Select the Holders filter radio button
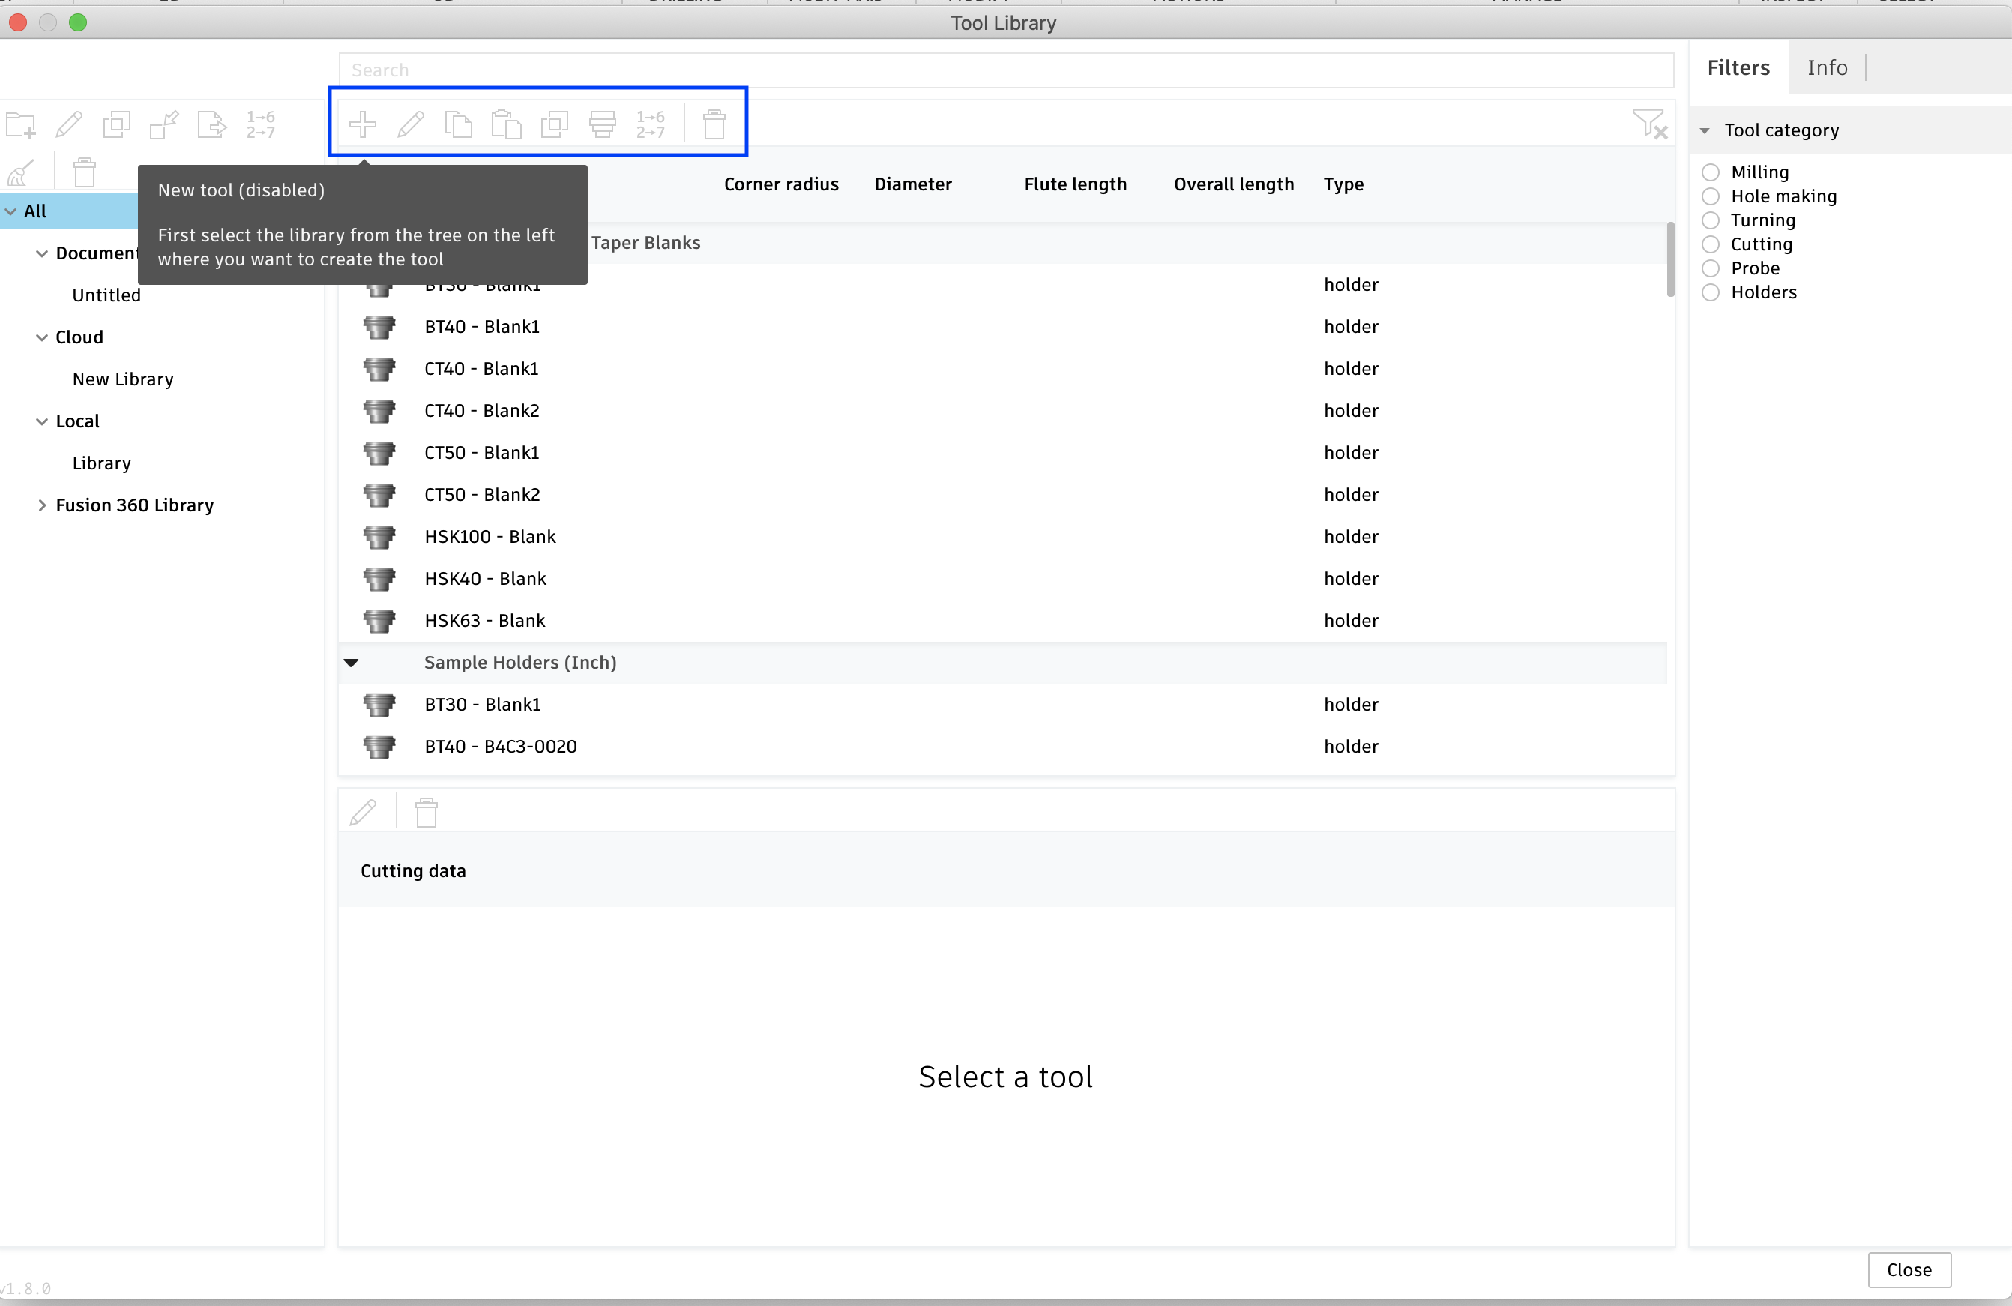Screen dimensions: 2012x1306 pyautogui.click(x=1710, y=292)
